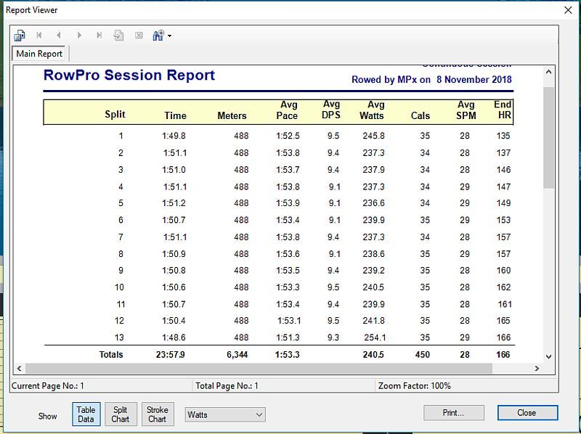Click the time value 1:48.6 in split 13
This screenshot has width=581, height=434.
[x=174, y=337]
